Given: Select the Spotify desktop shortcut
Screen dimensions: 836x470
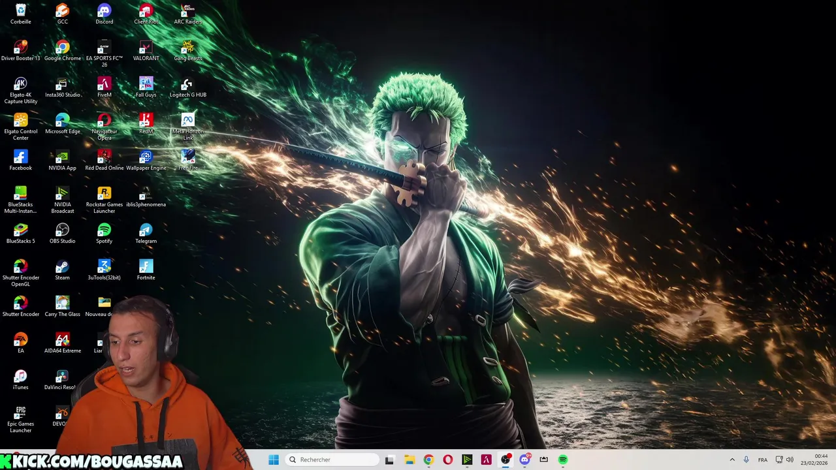Looking at the screenshot, I should [104, 234].
